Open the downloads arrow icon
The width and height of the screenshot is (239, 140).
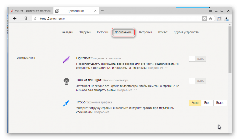[226, 19]
